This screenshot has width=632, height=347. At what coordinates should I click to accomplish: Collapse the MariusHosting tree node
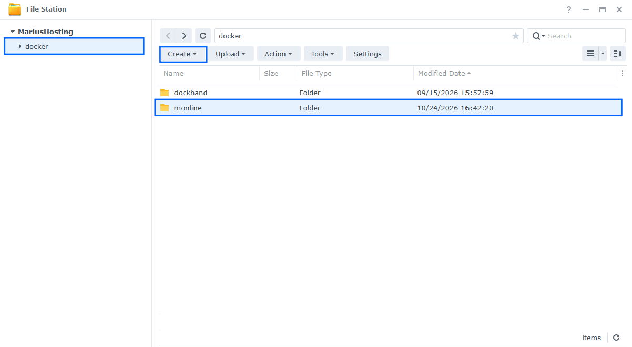tap(13, 32)
